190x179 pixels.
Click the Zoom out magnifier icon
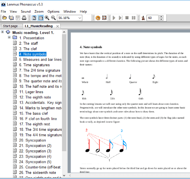[x=53, y=18]
